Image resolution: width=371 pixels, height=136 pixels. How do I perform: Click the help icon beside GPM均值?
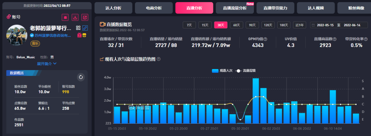(266, 39)
